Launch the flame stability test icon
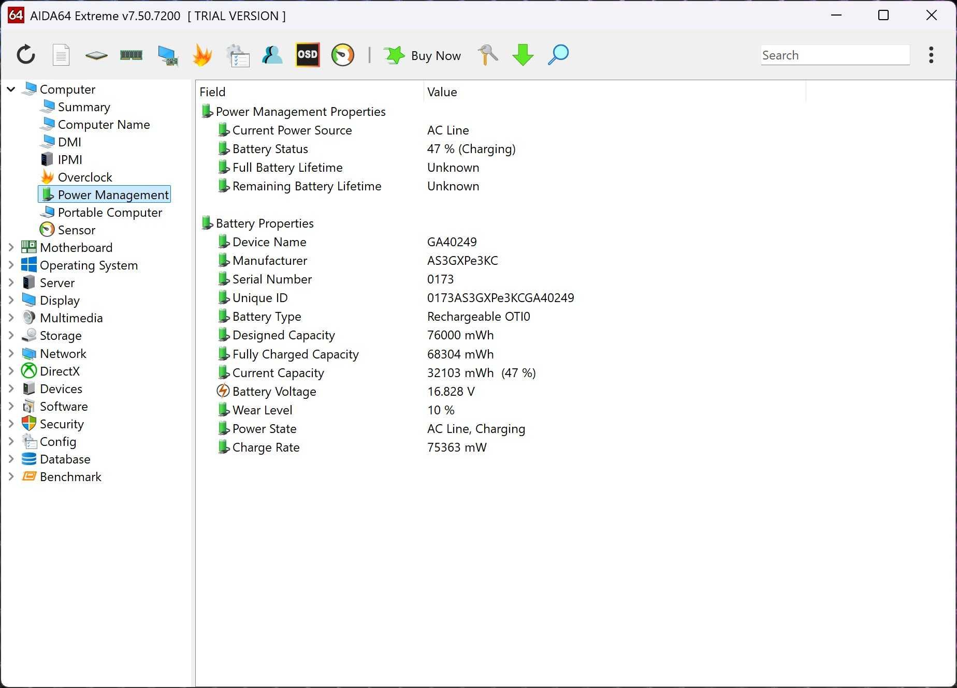Viewport: 957px width, 688px height. [202, 55]
